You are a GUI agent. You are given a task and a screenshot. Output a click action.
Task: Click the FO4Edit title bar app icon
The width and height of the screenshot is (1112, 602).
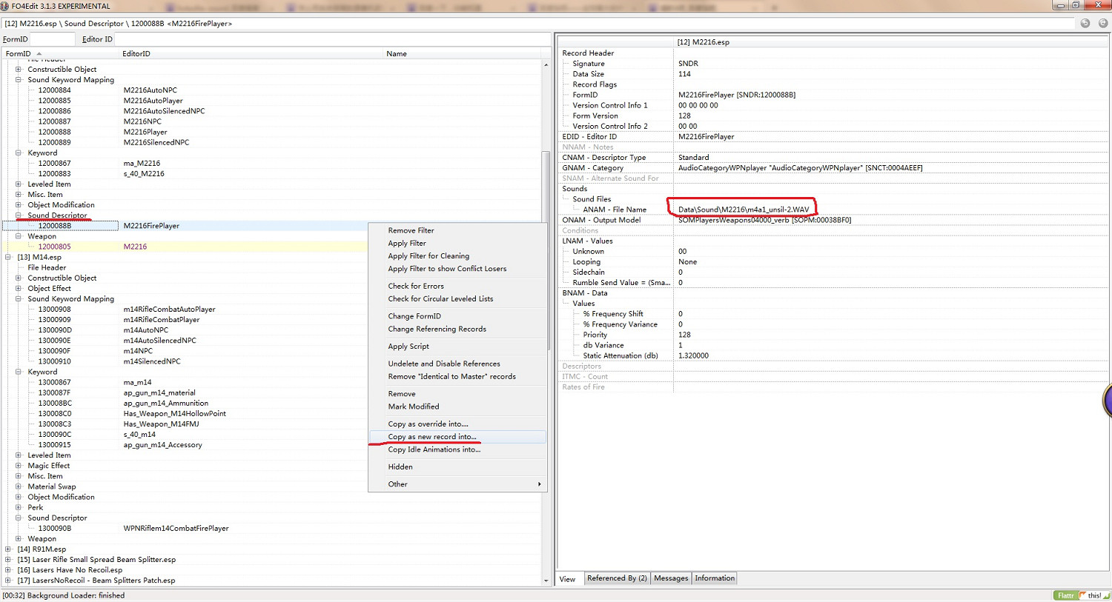coord(5,6)
